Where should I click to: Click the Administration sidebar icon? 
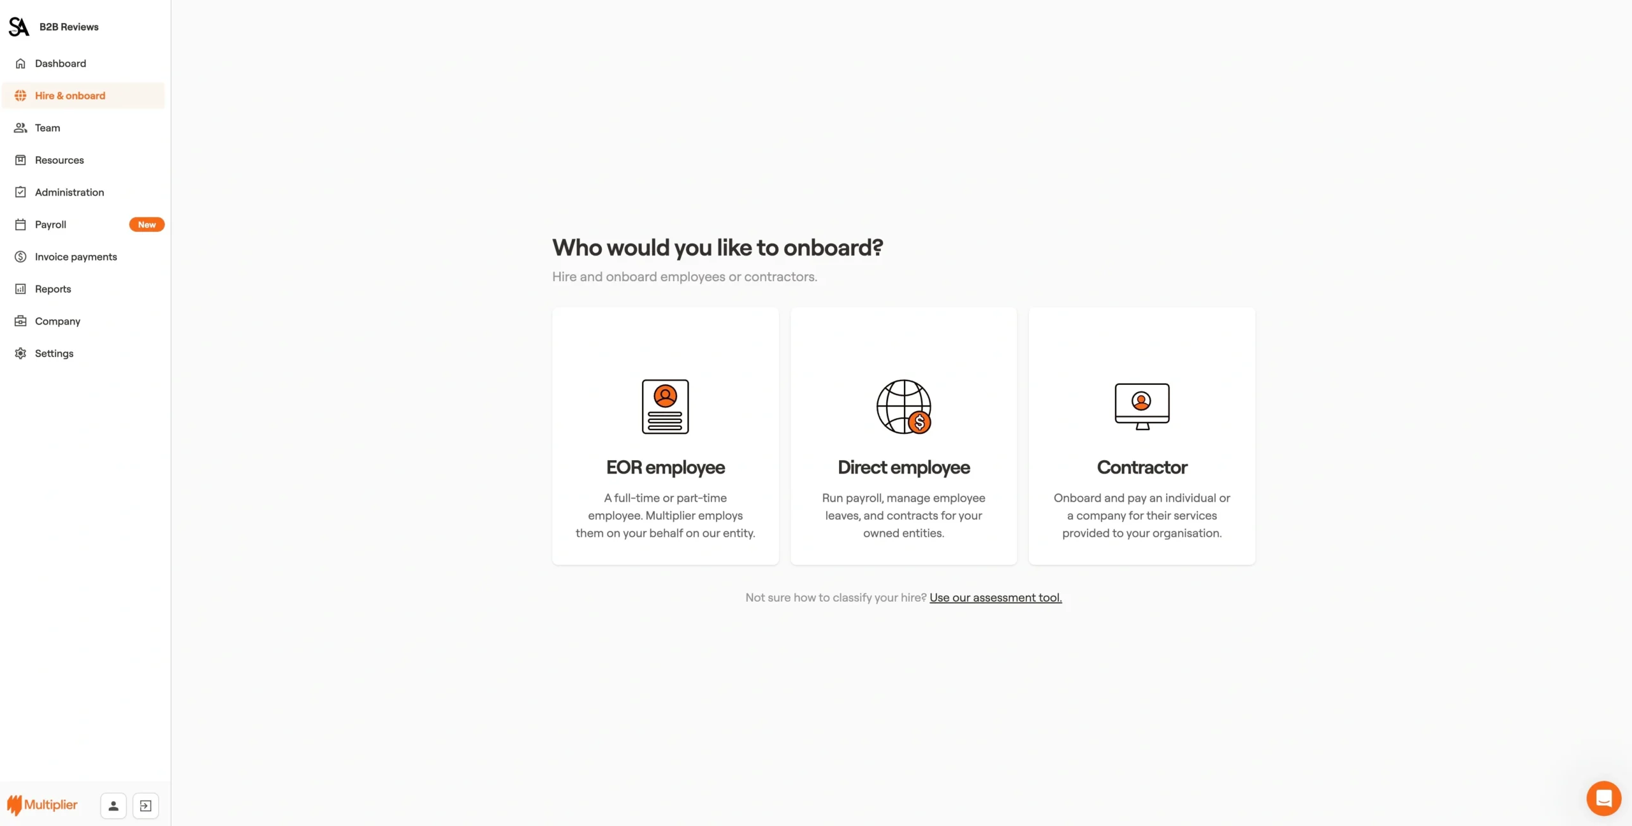click(x=20, y=193)
